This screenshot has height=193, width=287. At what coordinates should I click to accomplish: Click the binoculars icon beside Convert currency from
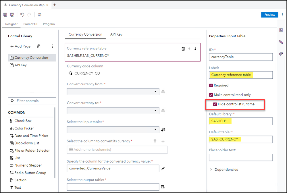point(163,92)
